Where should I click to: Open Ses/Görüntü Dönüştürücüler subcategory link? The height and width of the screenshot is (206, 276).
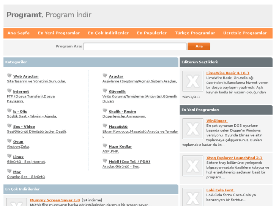point(31,132)
